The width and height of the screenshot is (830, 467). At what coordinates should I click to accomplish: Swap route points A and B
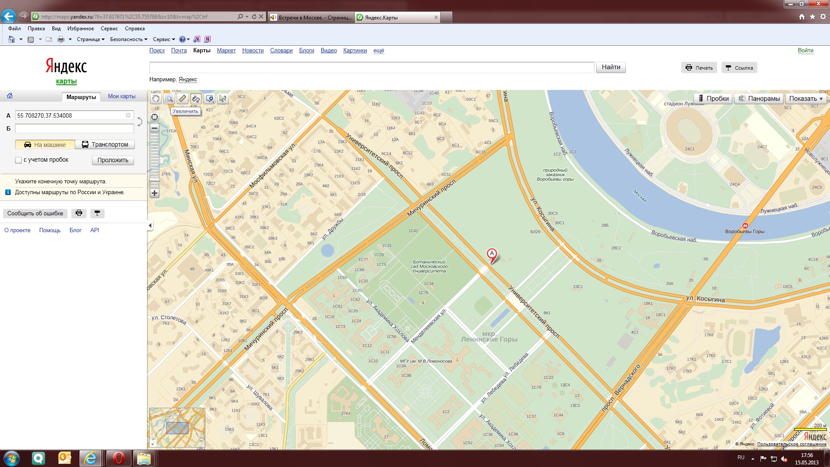tap(140, 122)
